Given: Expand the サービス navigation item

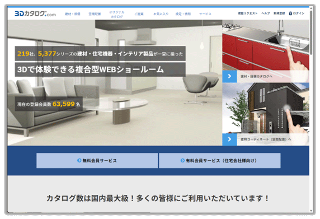Looking at the screenshot, I should [205, 14].
